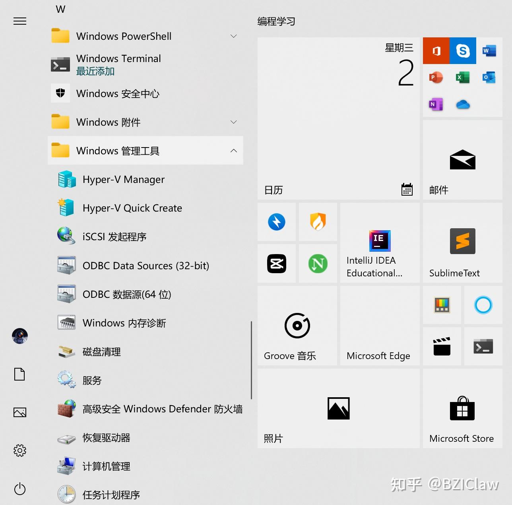This screenshot has width=512, height=505.
Task: Launch Windows Terminal from app list
Action: click(x=145, y=65)
